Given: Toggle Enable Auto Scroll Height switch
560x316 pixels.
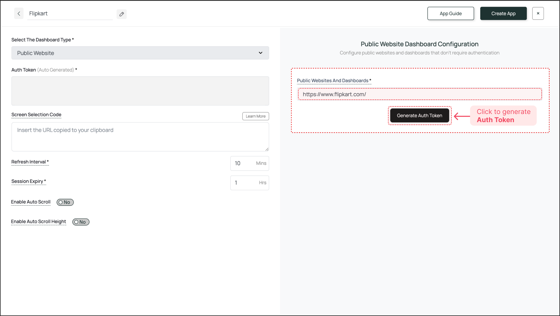Looking at the screenshot, I should tap(81, 222).
